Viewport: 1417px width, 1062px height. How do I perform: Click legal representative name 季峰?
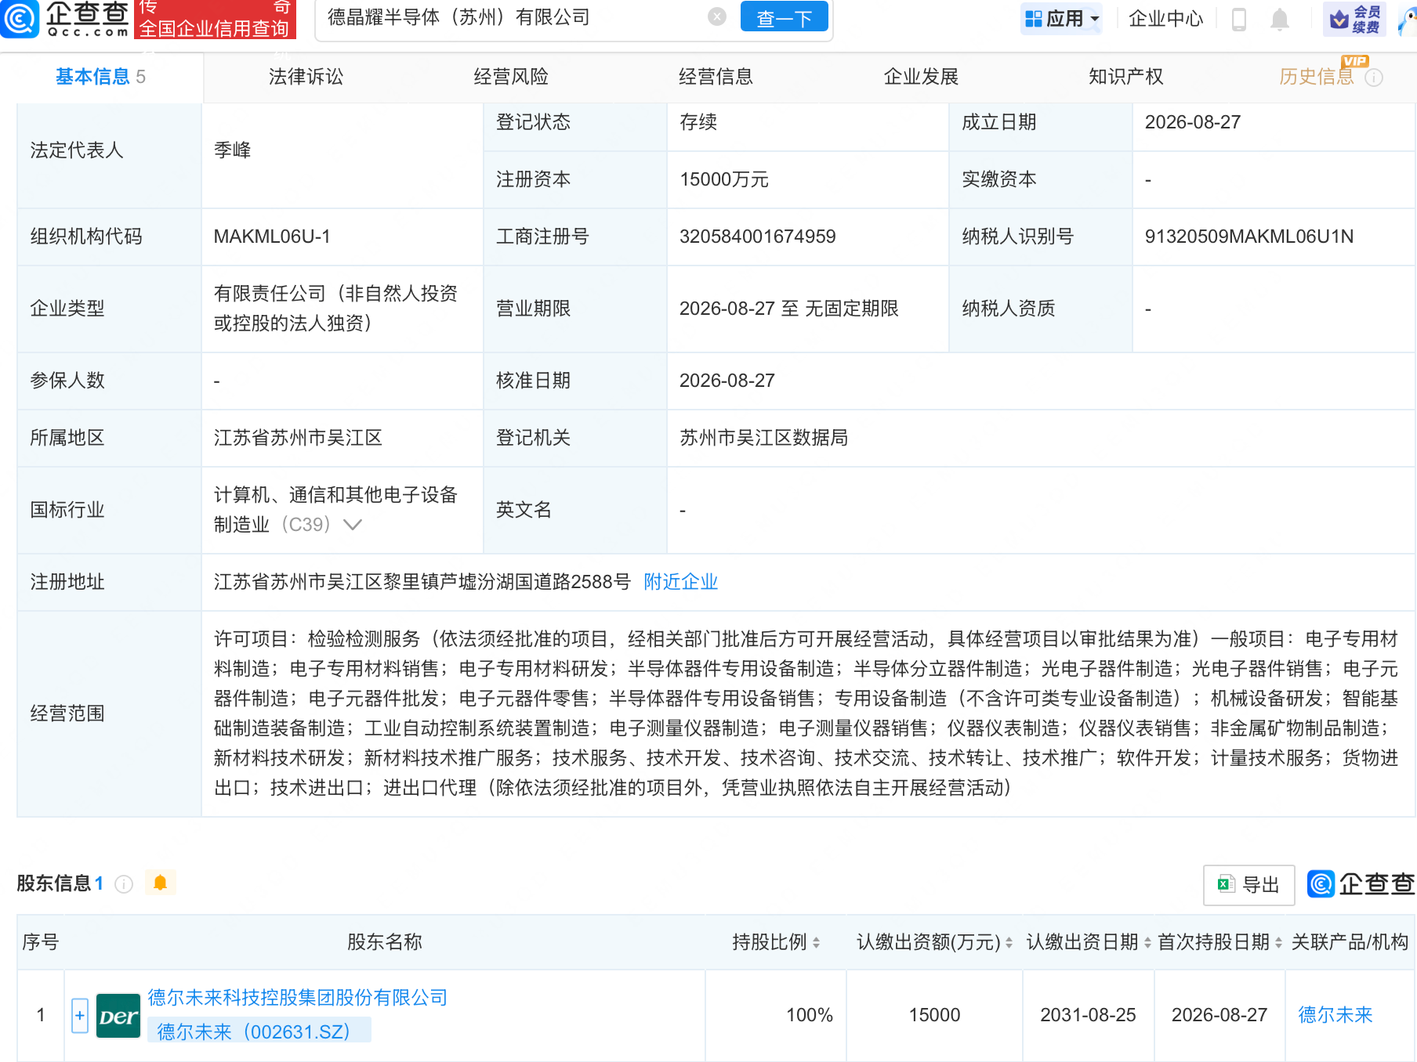click(232, 150)
